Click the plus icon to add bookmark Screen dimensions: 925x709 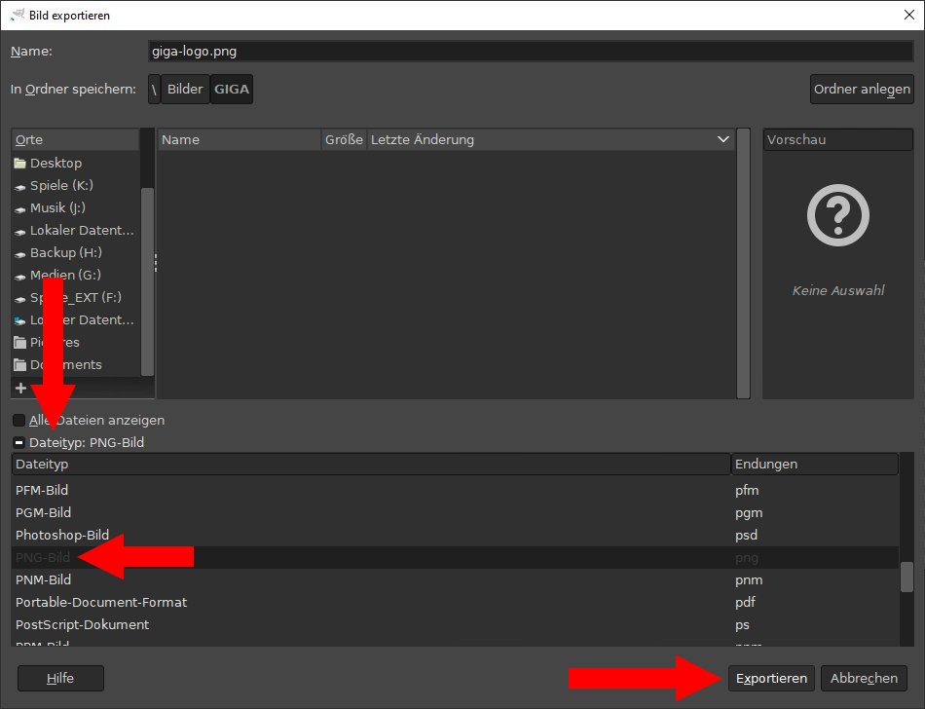(x=20, y=388)
